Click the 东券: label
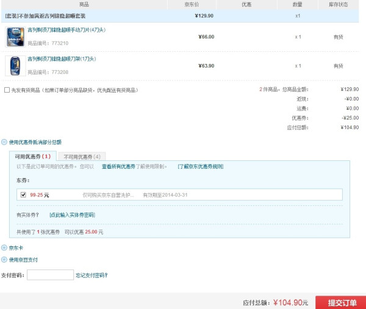The width and height of the screenshot is (366, 309). 23,180
